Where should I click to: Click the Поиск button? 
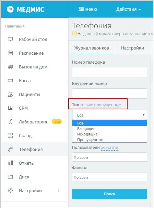click(x=109, y=194)
